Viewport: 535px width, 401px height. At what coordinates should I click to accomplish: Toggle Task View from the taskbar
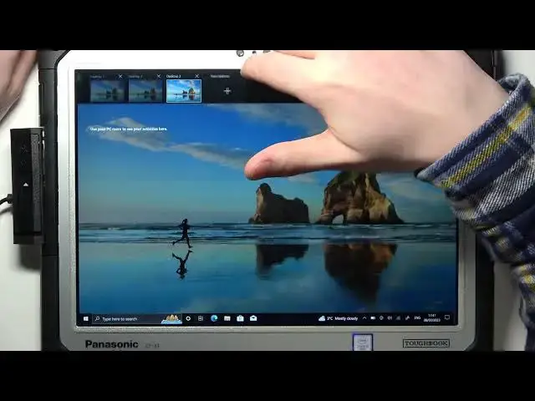201,318
